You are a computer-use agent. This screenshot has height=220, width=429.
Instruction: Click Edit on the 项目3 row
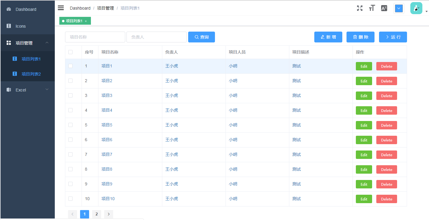point(364,96)
